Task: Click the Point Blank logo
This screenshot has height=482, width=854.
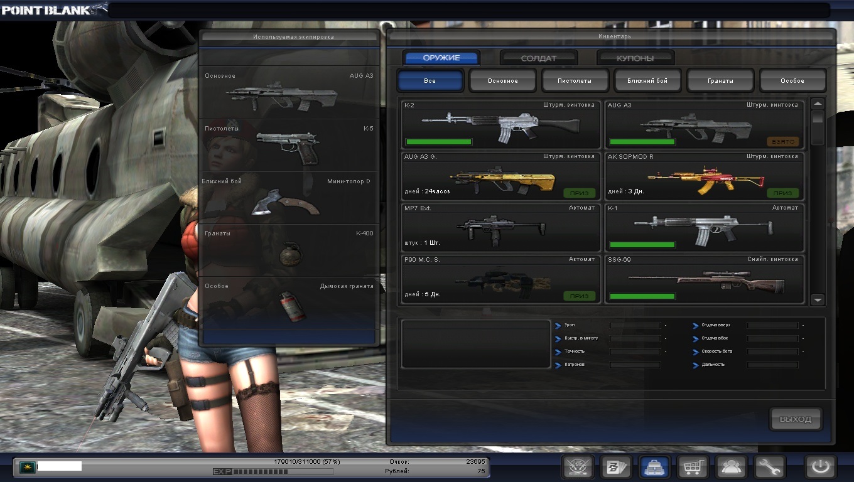Action: point(54,9)
